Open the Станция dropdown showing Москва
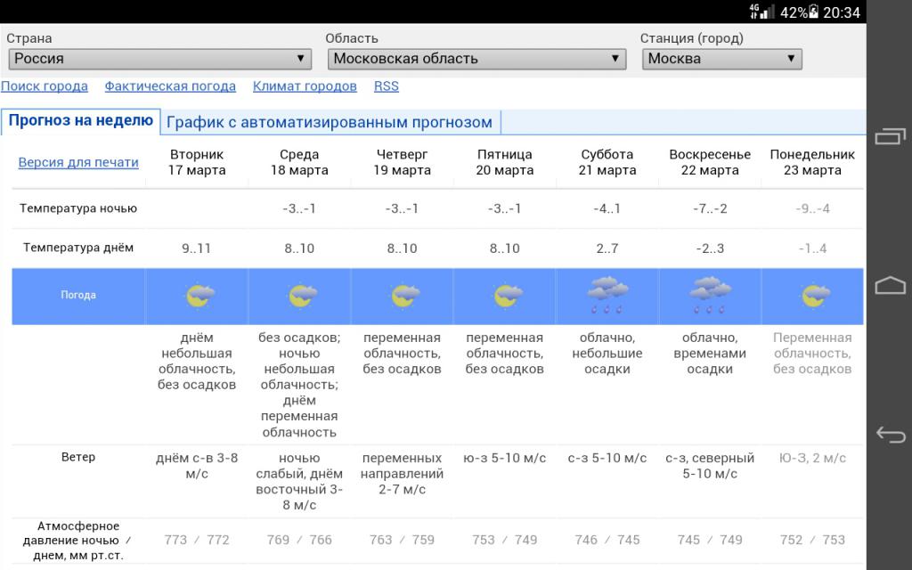 click(721, 59)
